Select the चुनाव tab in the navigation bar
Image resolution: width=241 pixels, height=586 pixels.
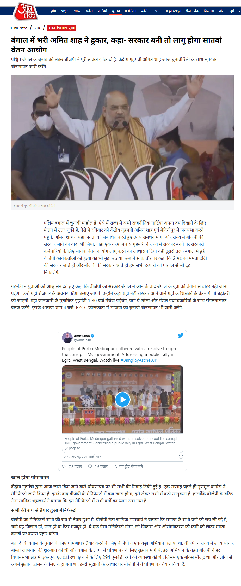click(116, 11)
